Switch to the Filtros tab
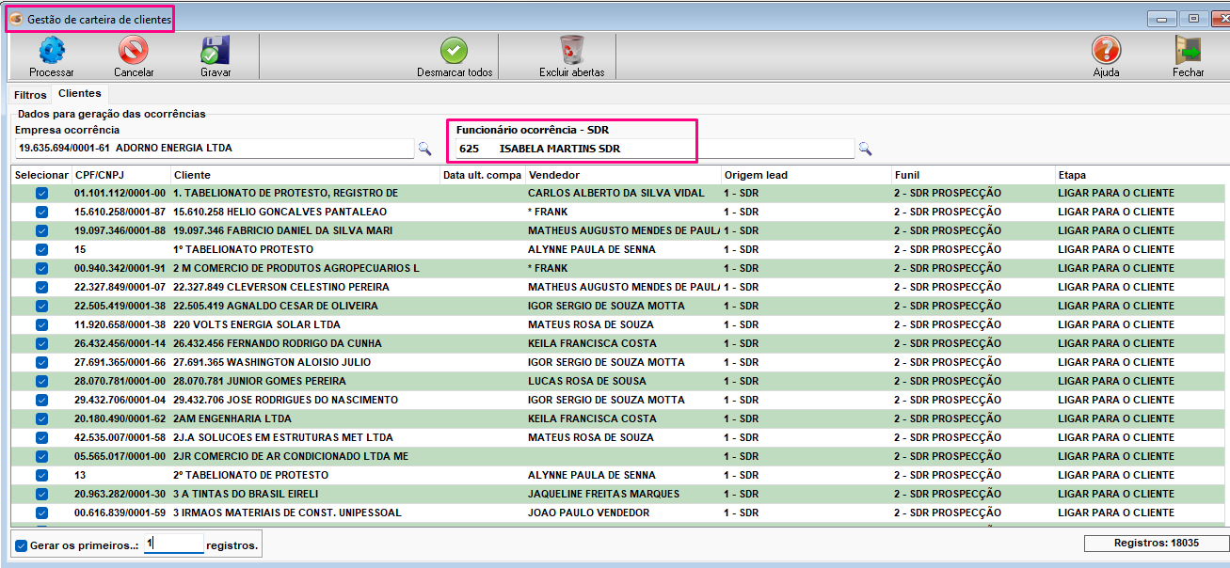Image resolution: width=1230 pixels, height=568 pixels. click(30, 95)
